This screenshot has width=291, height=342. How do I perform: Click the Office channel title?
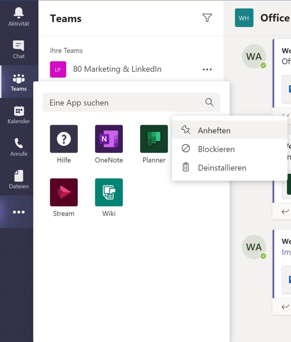pyautogui.click(x=275, y=18)
